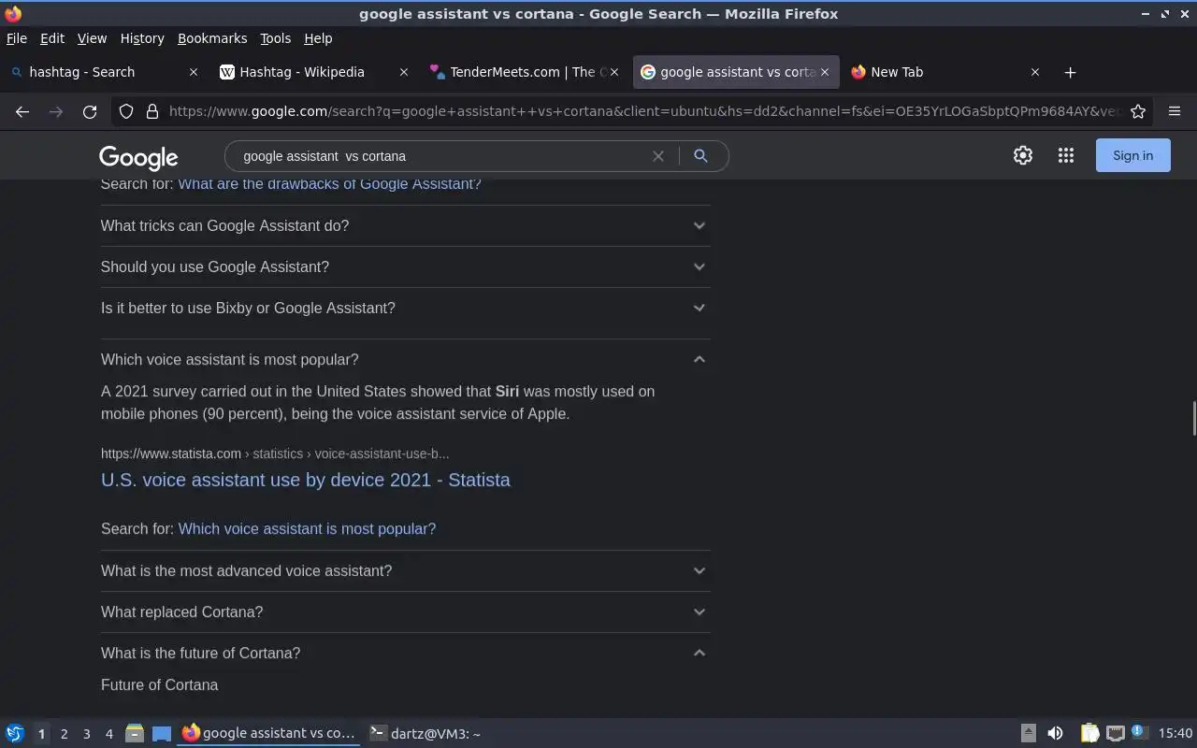1197x748 pixels.
Task: Switch to workspace 4
Action: [x=108, y=734]
